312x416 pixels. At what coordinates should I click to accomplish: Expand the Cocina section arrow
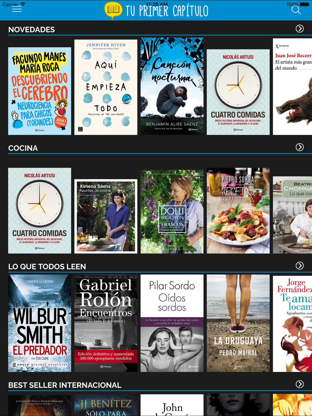coord(300,147)
